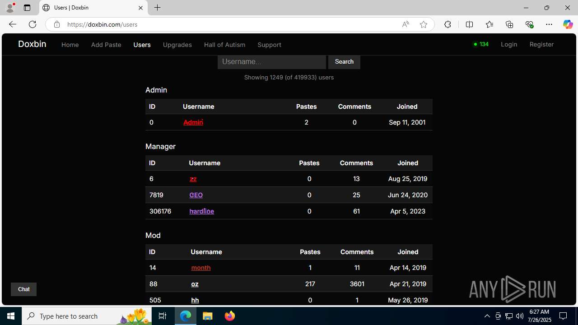This screenshot has width=578, height=325.
Task: Open the month user profile link
Action: (x=201, y=268)
